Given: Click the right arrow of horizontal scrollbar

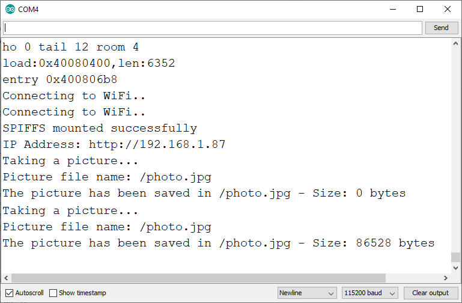Looking at the screenshot, I should (x=445, y=278).
